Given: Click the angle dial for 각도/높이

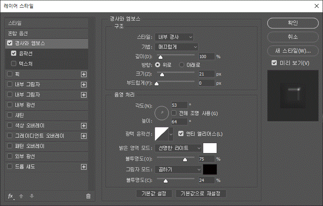Looking at the screenshot, I should pos(162,113).
